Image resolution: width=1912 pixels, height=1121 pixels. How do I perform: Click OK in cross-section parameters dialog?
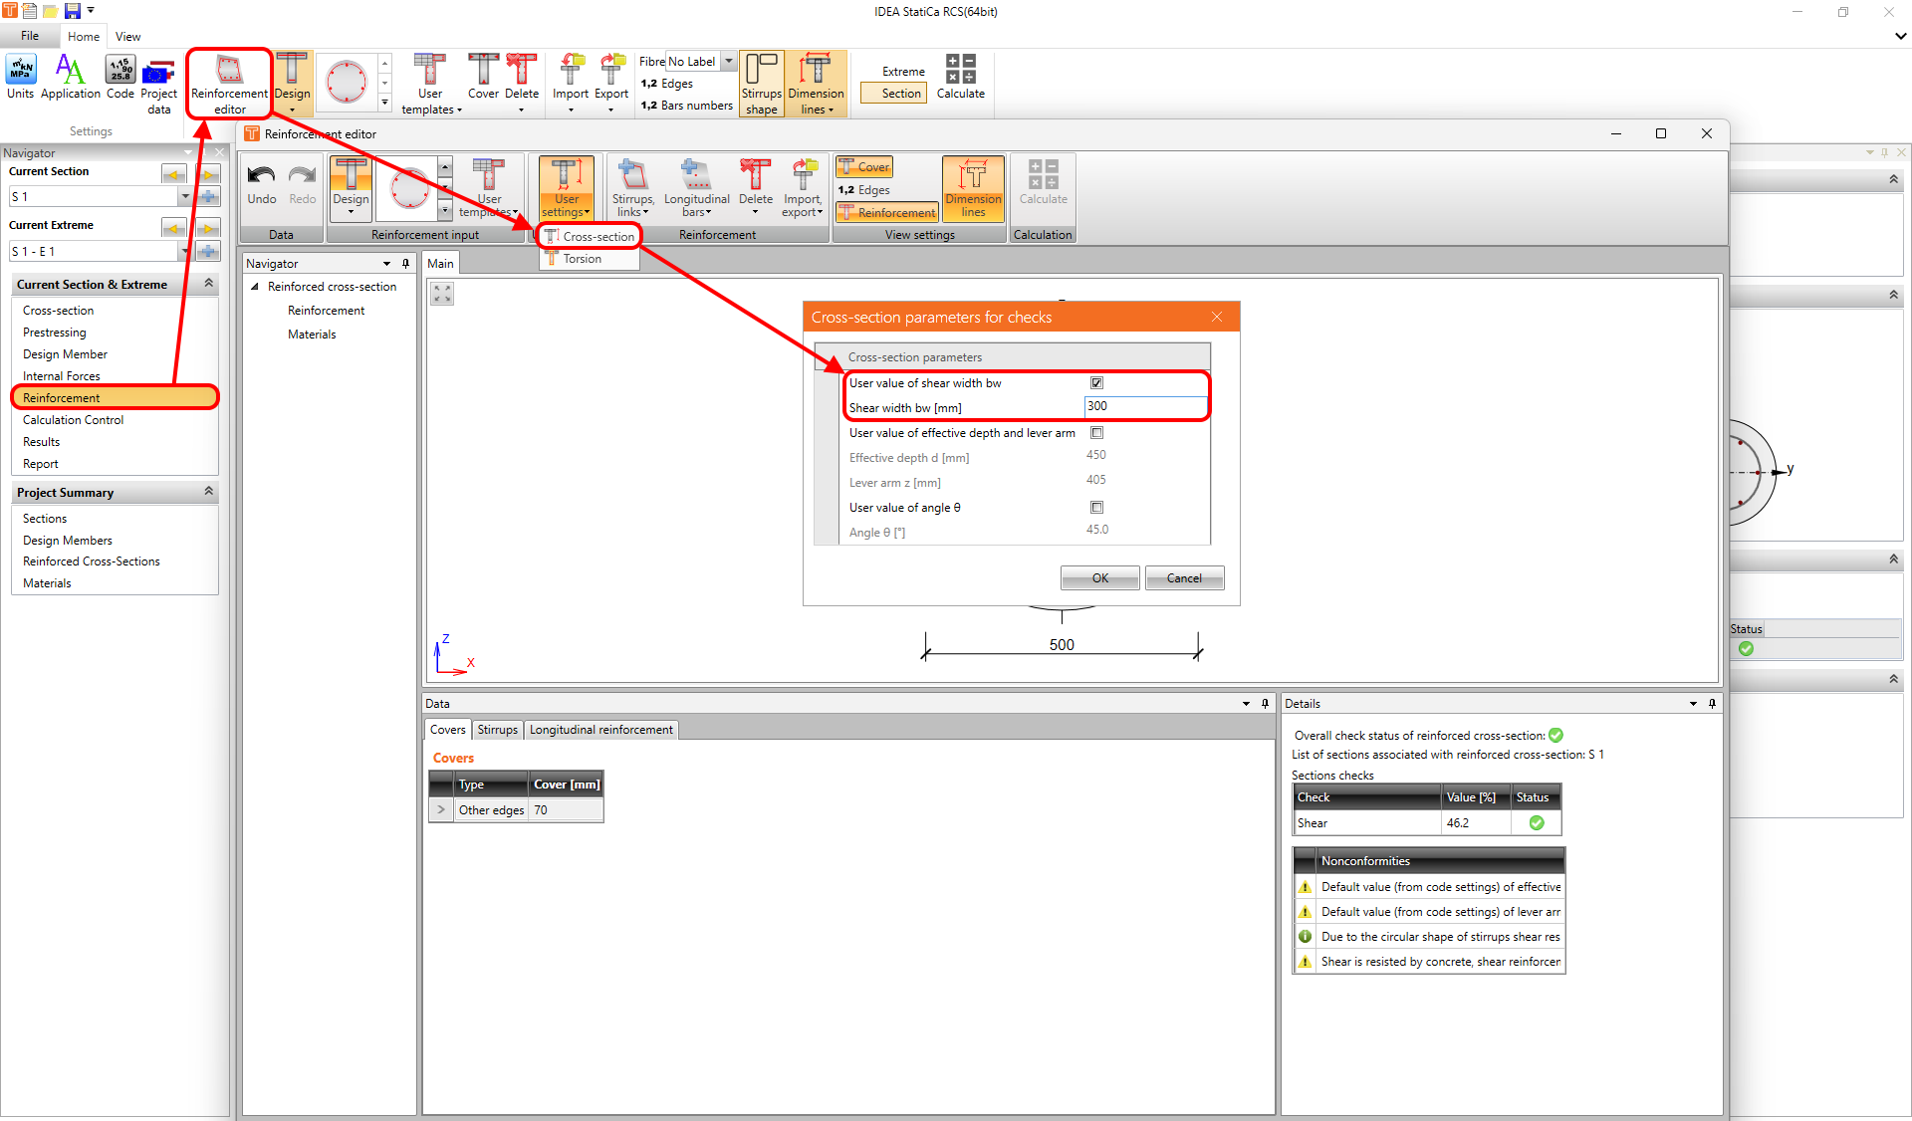[1099, 577]
